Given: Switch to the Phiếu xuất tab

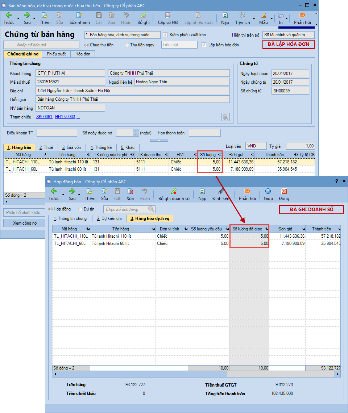Looking at the screenshot, I should (x=56, y=54).
